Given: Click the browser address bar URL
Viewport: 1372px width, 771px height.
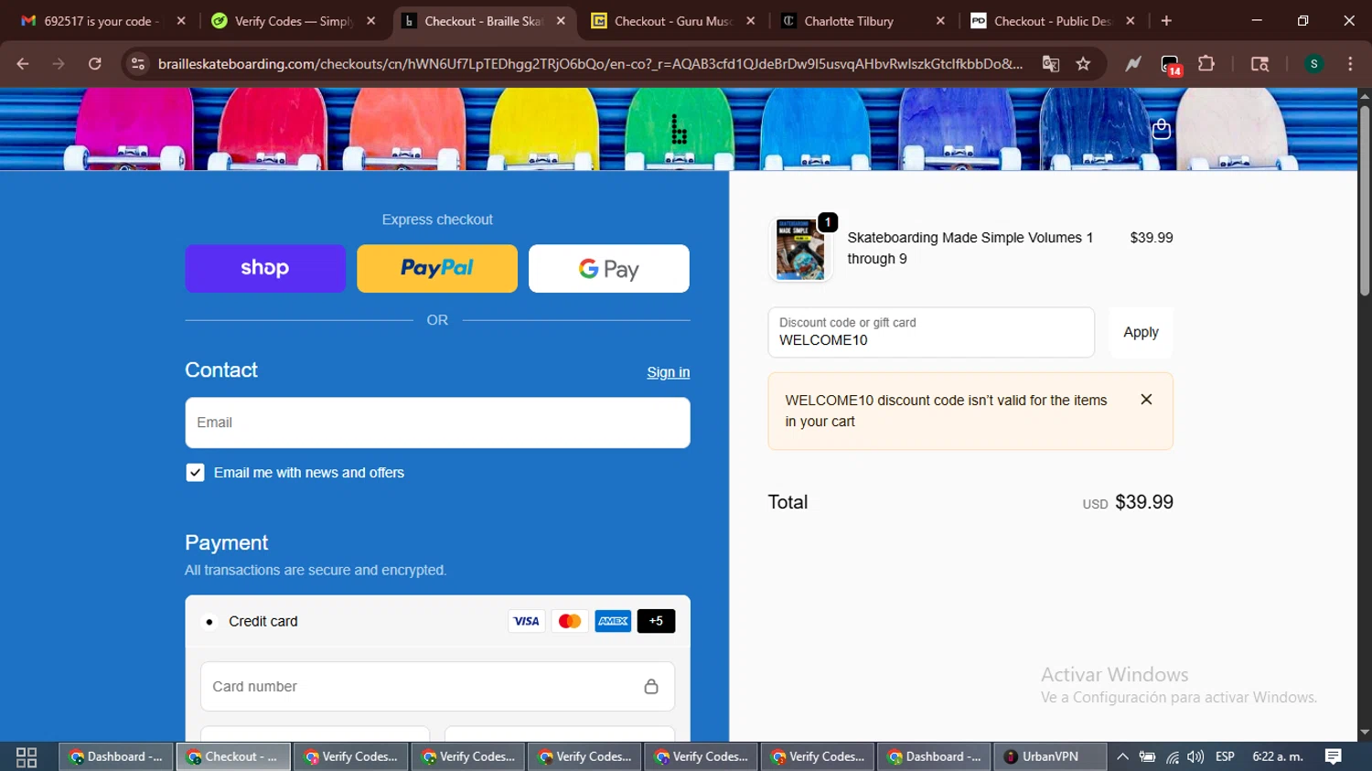Looking at the screenshot, I should coord(590,64).
